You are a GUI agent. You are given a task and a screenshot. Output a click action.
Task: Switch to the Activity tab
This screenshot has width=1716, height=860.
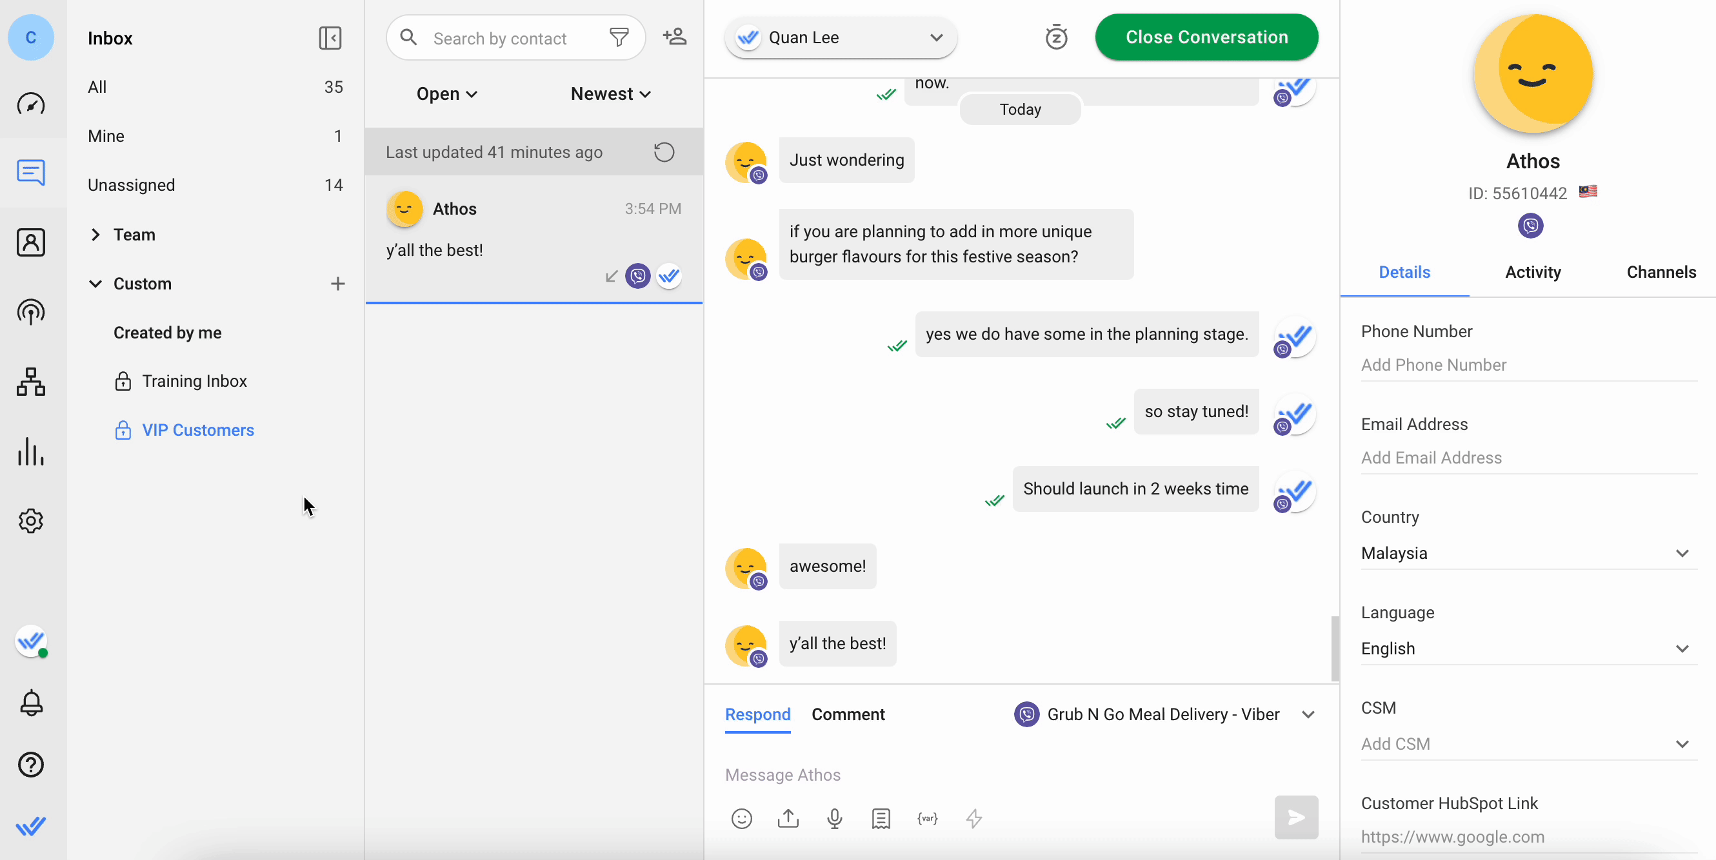pyautogui.click(x=1533, y=272)
